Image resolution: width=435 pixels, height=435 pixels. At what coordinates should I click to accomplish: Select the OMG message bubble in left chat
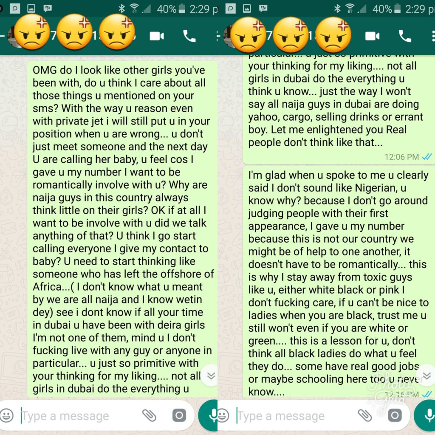pos(122,229)
